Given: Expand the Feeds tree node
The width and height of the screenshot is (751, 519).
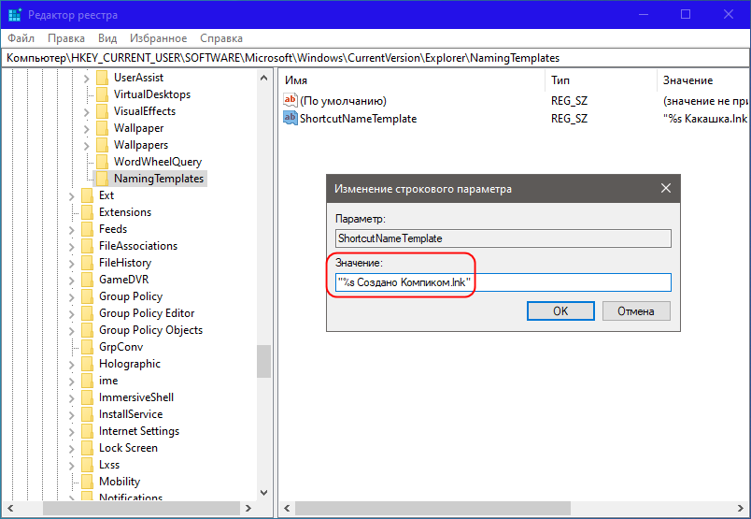Looking at the screenshot, I should (71, 230).
